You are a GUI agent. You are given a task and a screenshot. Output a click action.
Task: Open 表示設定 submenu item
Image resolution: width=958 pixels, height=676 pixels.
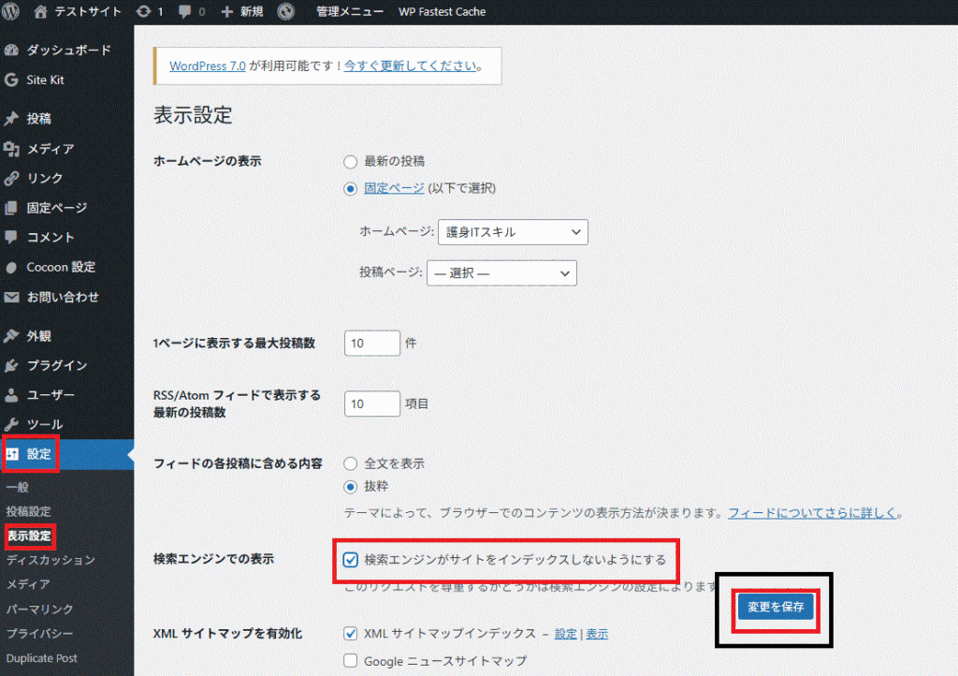pyautogui.click(x=29, y=536)
